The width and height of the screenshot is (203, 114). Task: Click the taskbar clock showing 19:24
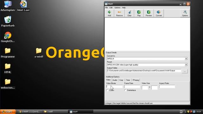199,111
